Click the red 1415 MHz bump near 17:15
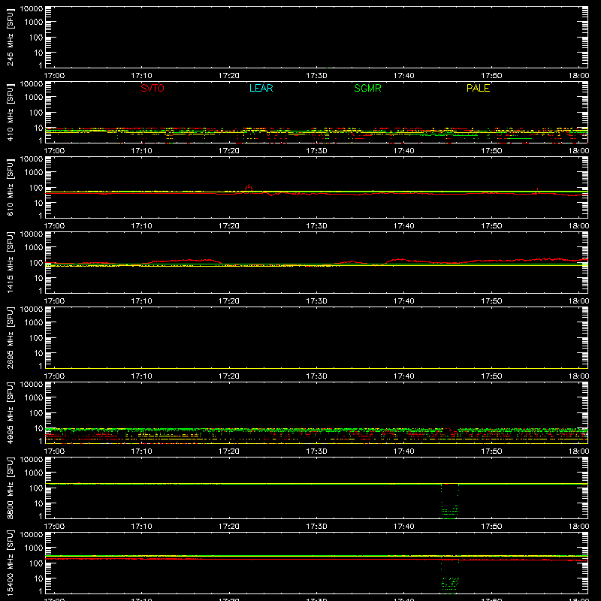The image size is (601, 601). [x=184, y=261]
